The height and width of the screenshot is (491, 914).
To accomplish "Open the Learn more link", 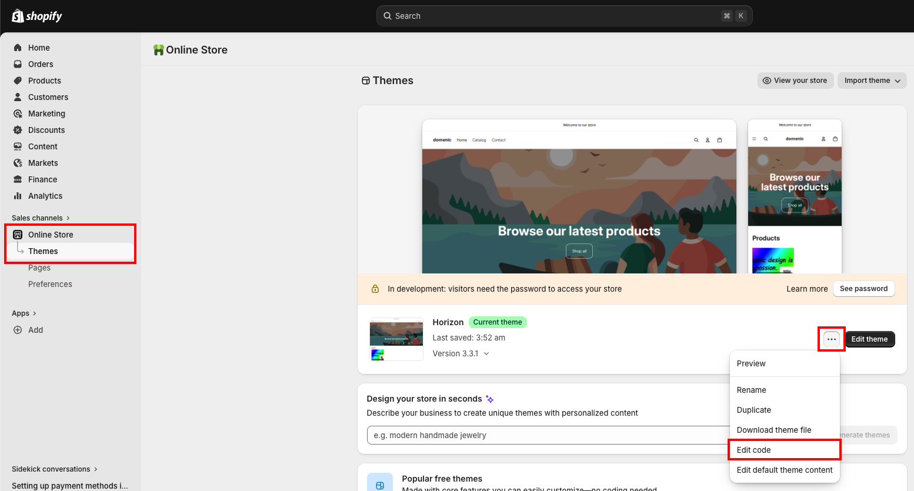I will (x=806, y=289).
